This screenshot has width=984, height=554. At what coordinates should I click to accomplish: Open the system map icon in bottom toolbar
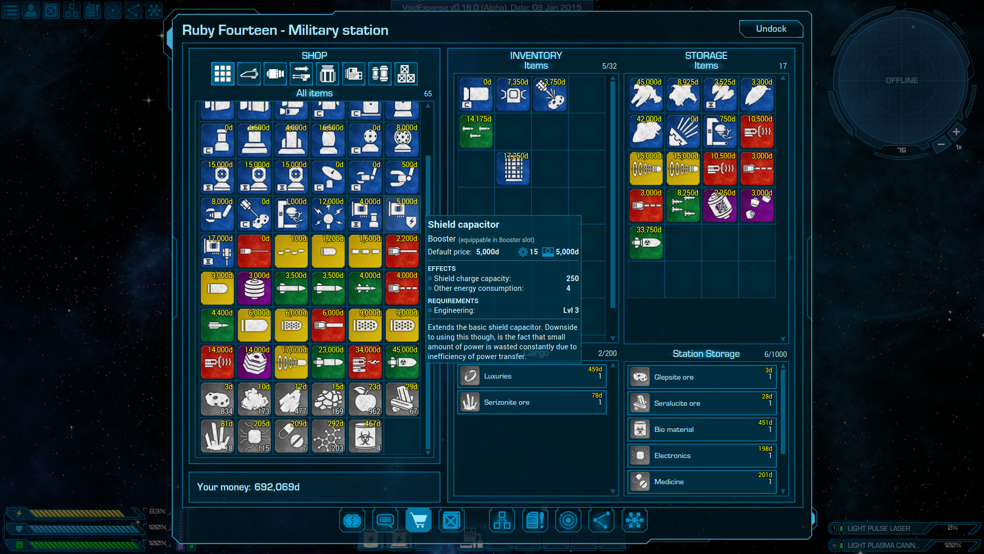pyautogui.click(x=568, y=520)
